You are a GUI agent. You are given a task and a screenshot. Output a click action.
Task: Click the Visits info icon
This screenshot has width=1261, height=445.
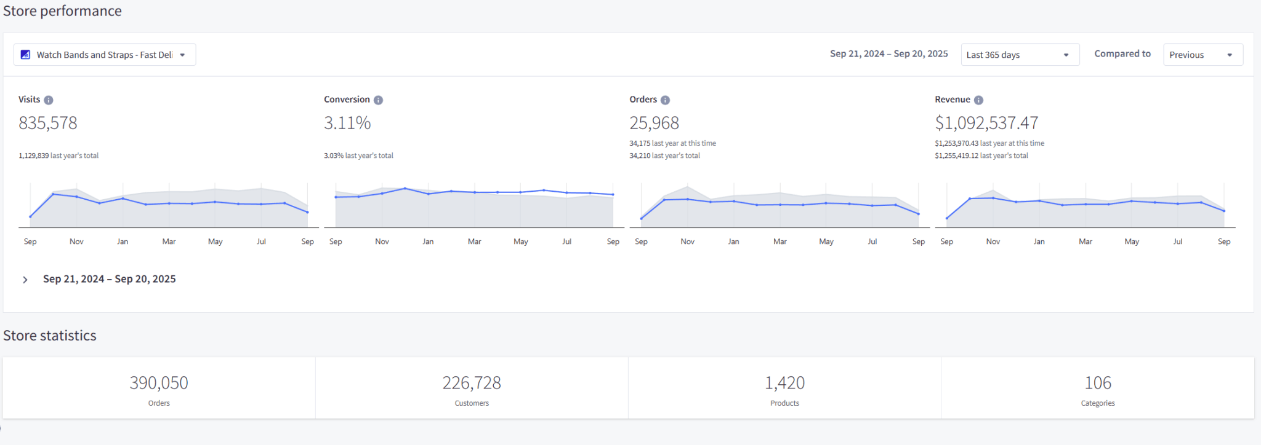(49, 100)
